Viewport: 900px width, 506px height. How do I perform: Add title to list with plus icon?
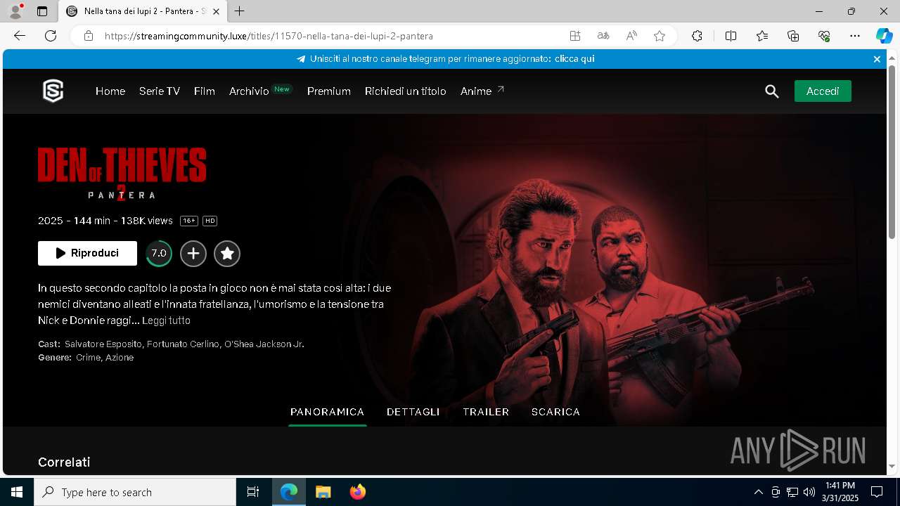click(193, 254)
